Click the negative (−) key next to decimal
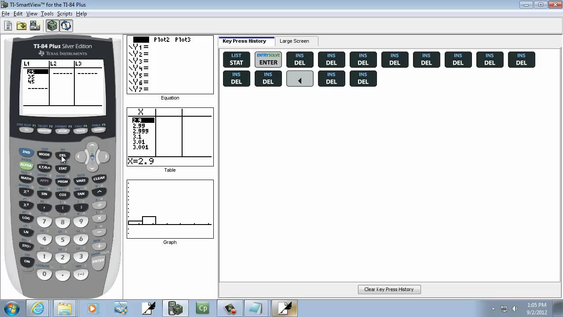 click(80, 274)
